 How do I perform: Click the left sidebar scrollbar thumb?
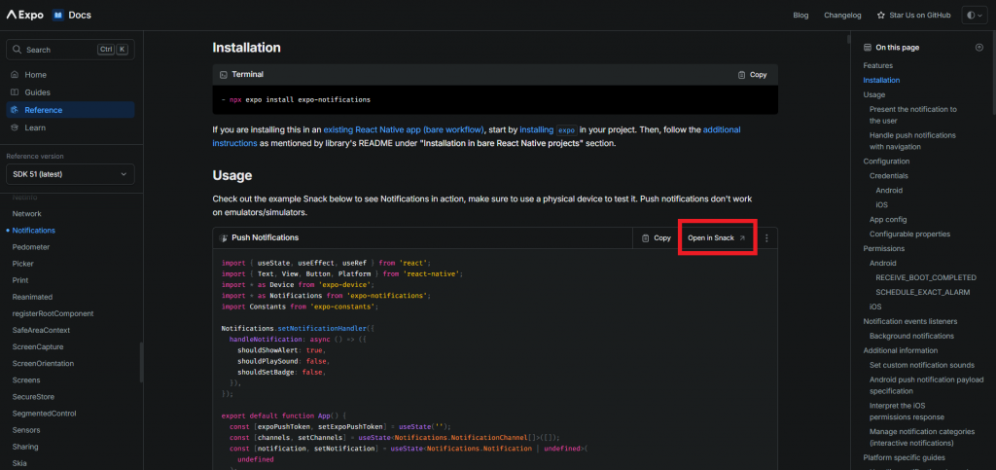141,363
